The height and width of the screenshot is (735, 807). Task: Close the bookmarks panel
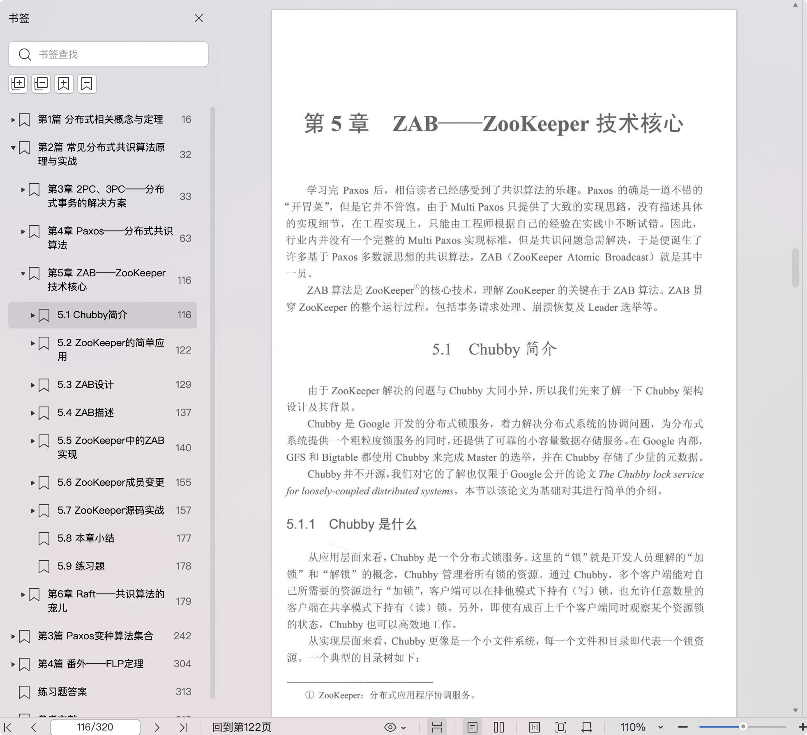pyautogui.click(x=199, y=18)
